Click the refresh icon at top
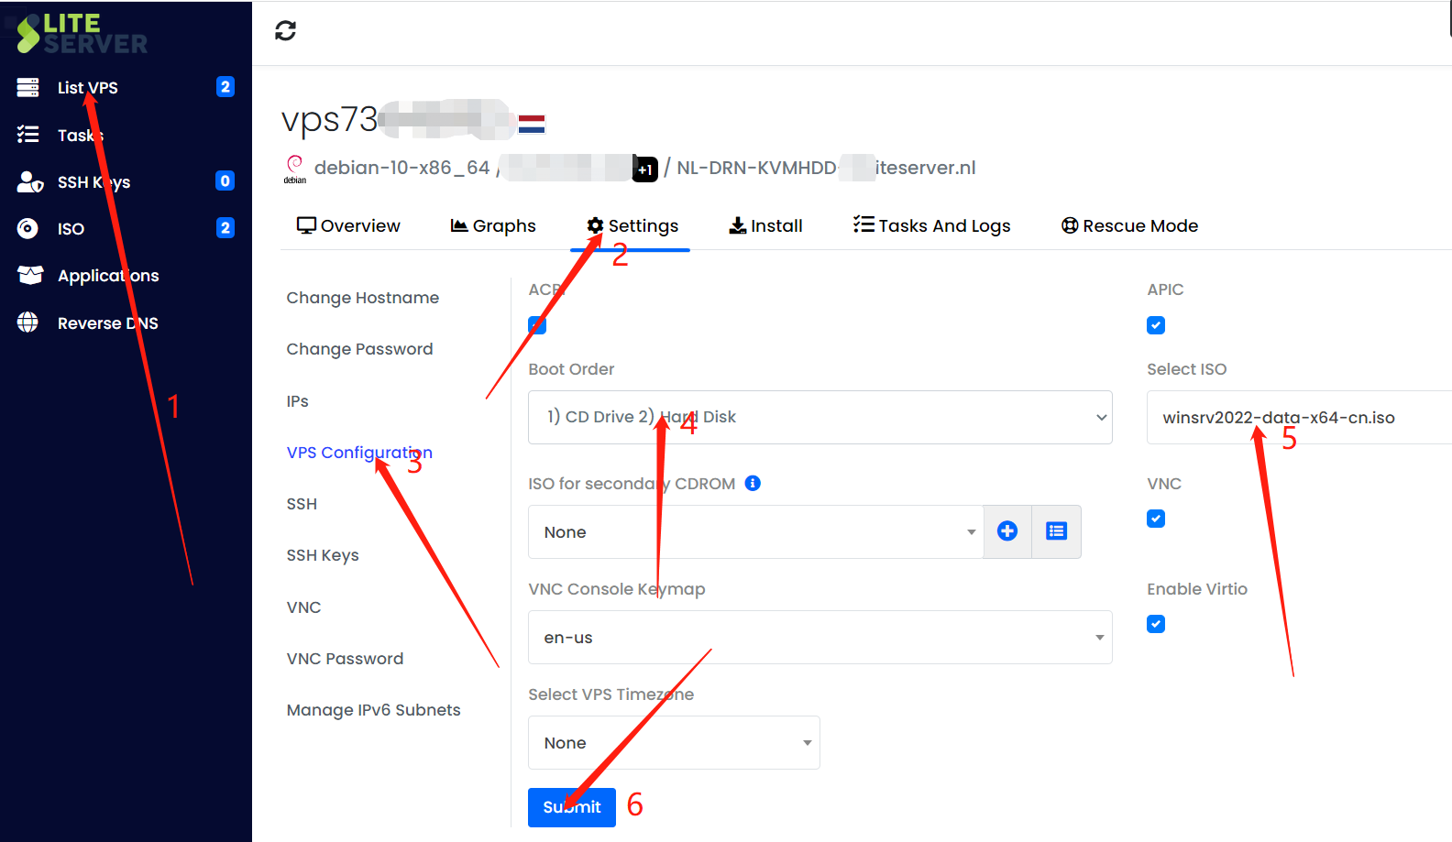The image size is (1452, 842). [285, 31]
